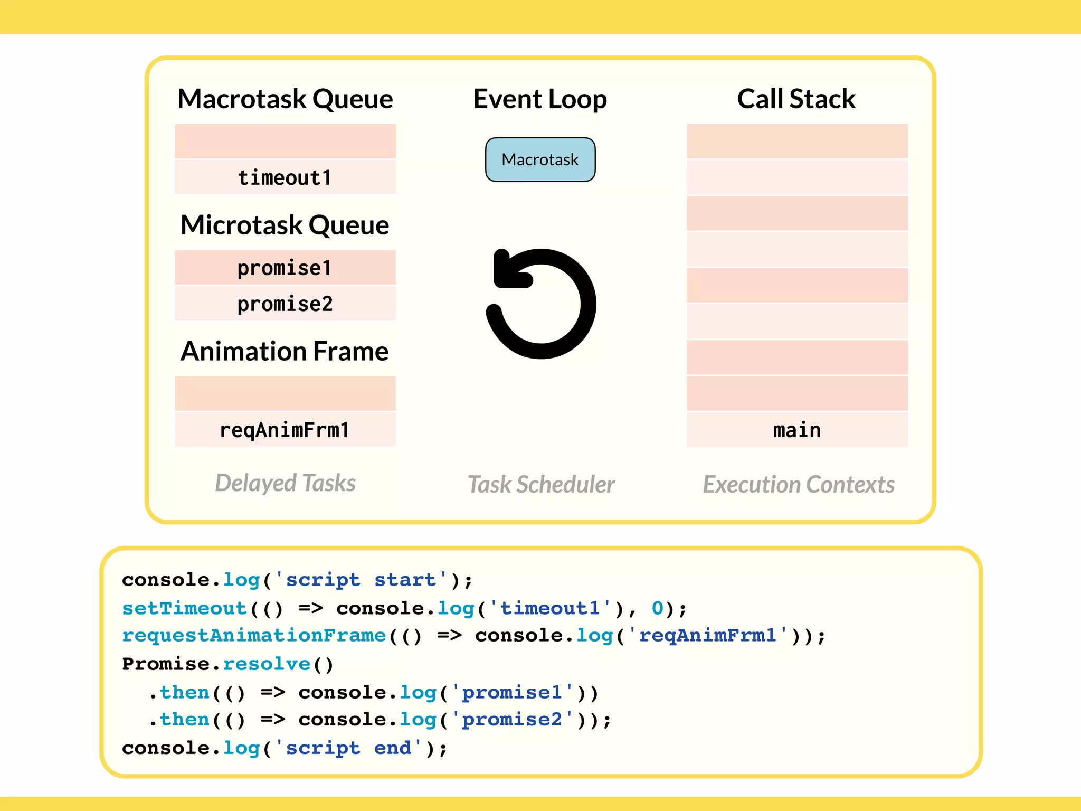Select the timeout1 entry in the Macrotask Queue
This screenshot has width=1081, height=811.
pyautogui.click(x=285, y=177)
